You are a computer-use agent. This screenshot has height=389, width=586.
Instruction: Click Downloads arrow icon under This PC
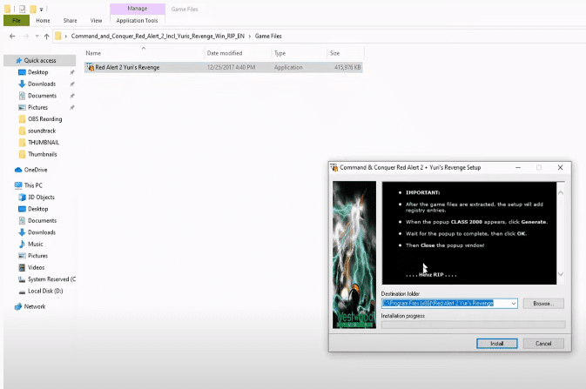pyautogui.click(x=22, y=232)
